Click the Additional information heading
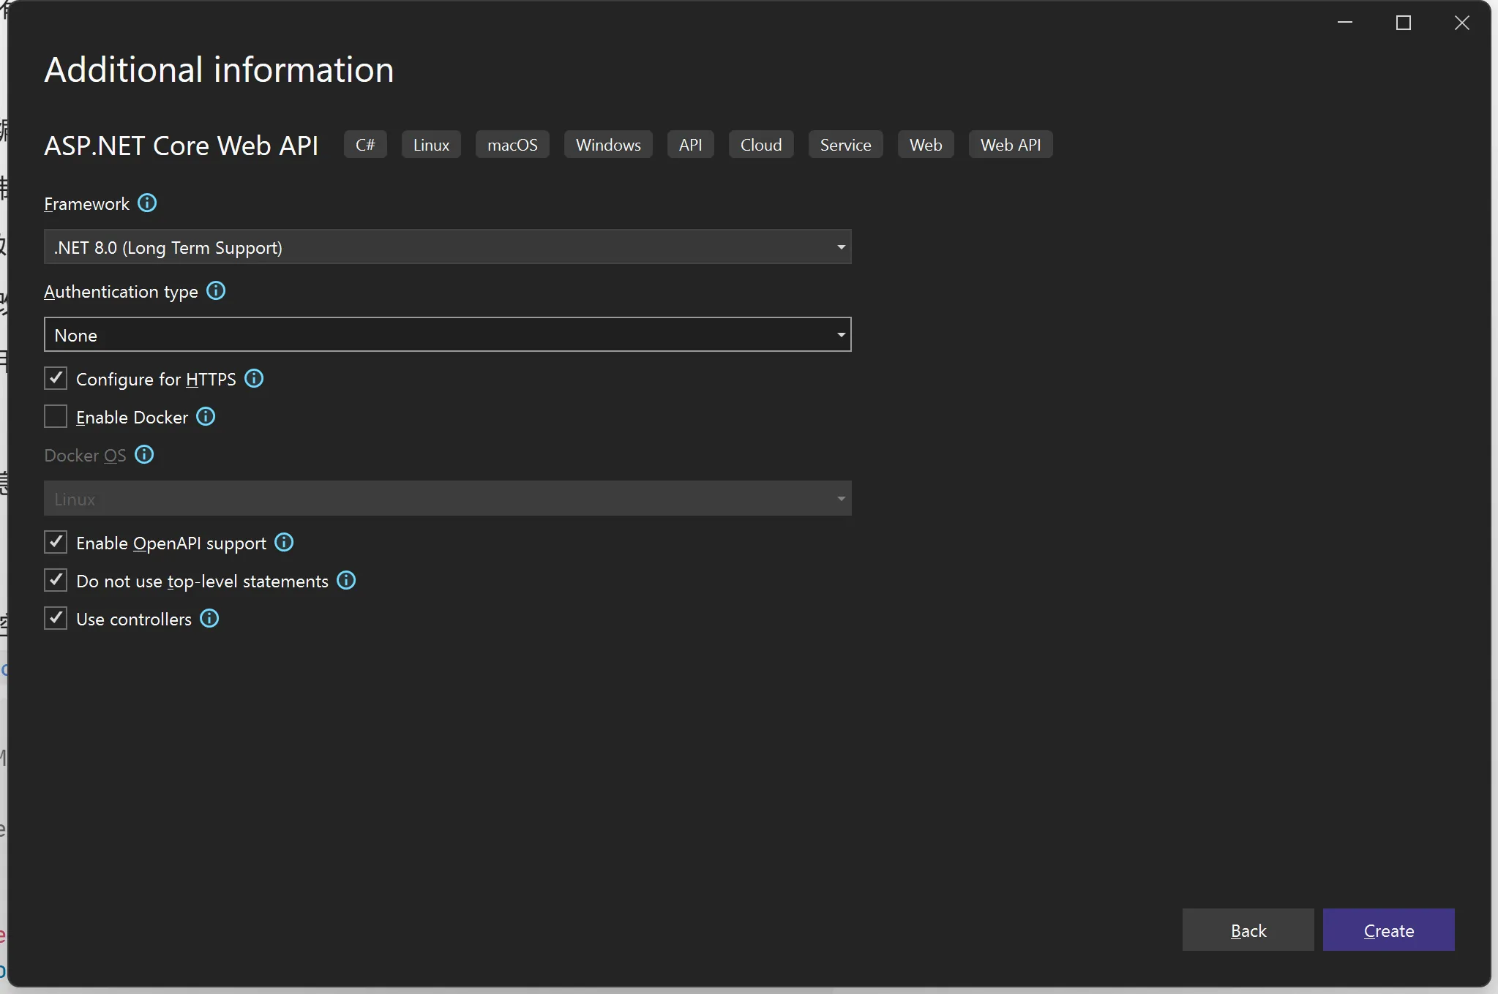The width and height of the screenshot is (1498, 994). (219, 69)
